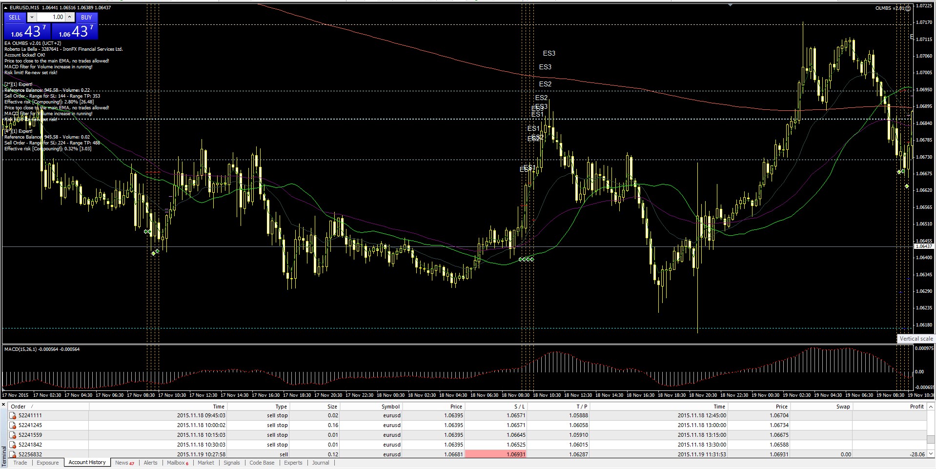Open the Code Base tab
Viewport: 936px width, 469px height.
pyautogui.click(x=262, y=463)
